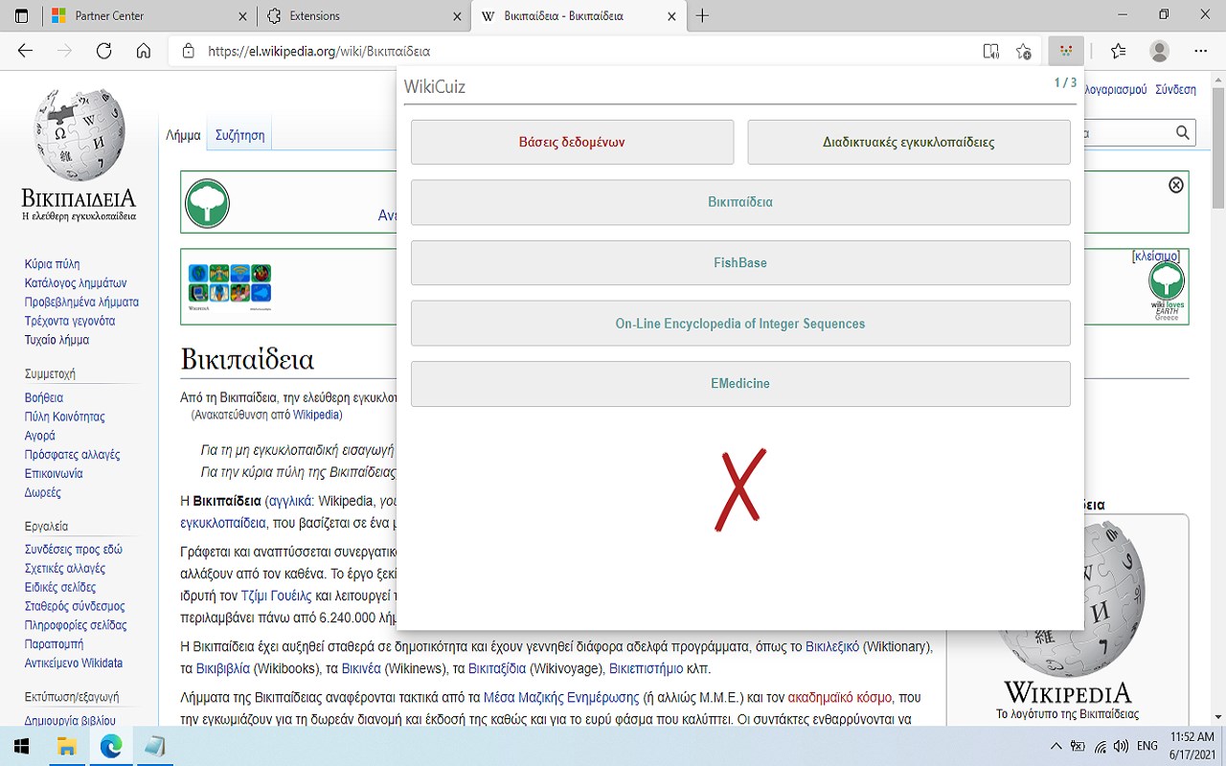1226x766 pixels.
Task: Close the Βικιπαίδεια tab
Action: pyautogui.click(x=671, y=16)
